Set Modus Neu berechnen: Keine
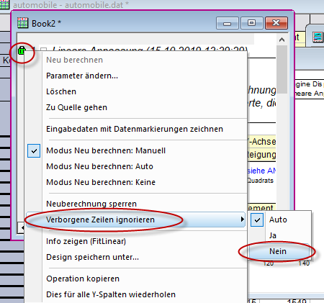Image resolution: width=324 pixels, height=303 pixels. click(101, 182)
